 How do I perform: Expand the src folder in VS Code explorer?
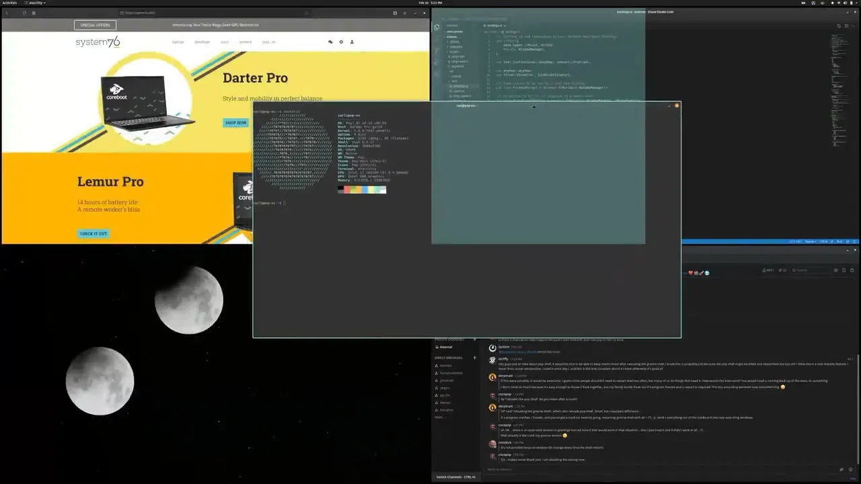pyautogui.click(x=453, y=71)
